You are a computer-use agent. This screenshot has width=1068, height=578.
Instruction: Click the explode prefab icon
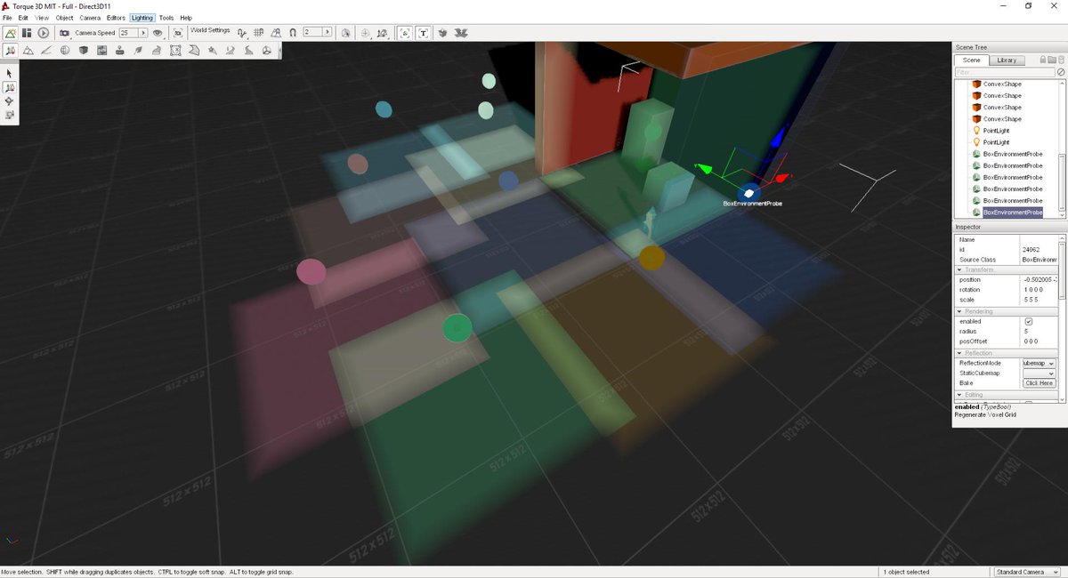click(461, 33)
